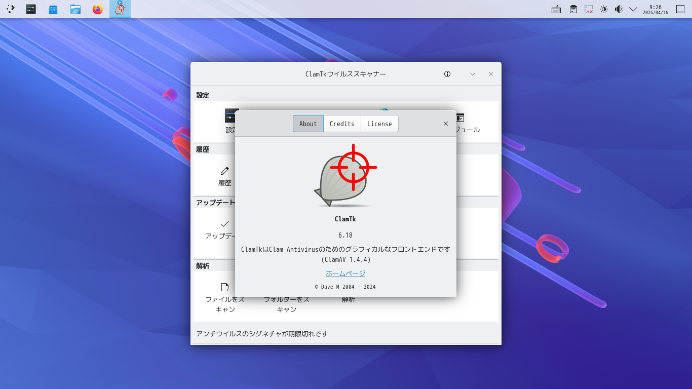
Task: Click the bold アップデート section heading
Action: coord(216,203)
